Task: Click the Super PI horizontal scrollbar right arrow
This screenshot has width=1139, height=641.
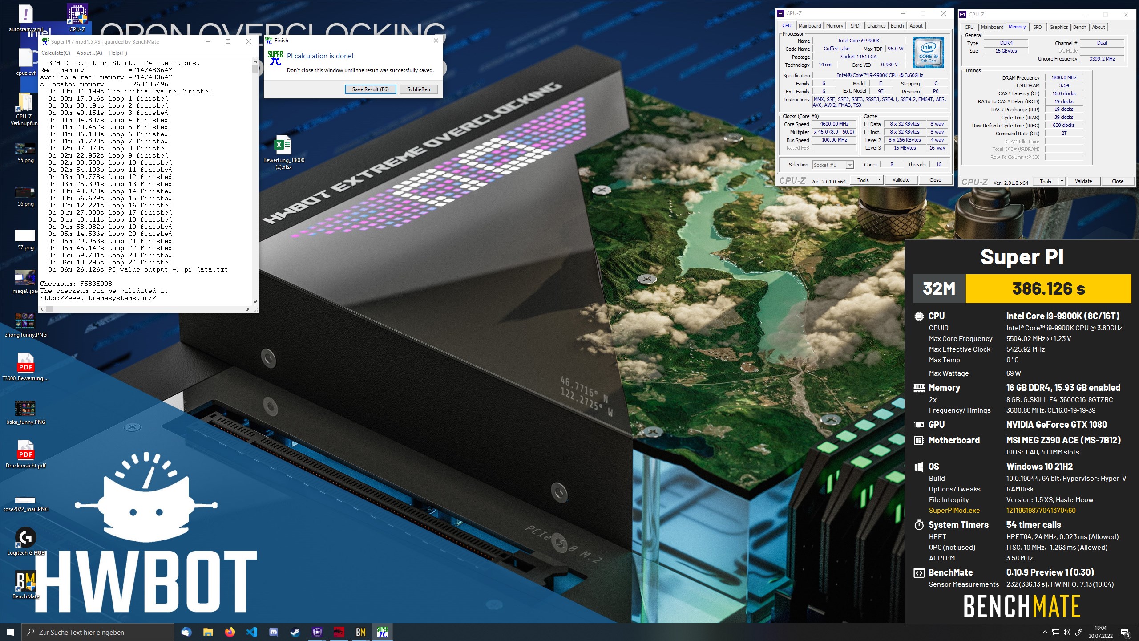Action: (x=248, y=309)
